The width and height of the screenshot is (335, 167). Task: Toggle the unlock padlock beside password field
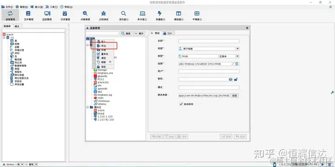(235, 79)
